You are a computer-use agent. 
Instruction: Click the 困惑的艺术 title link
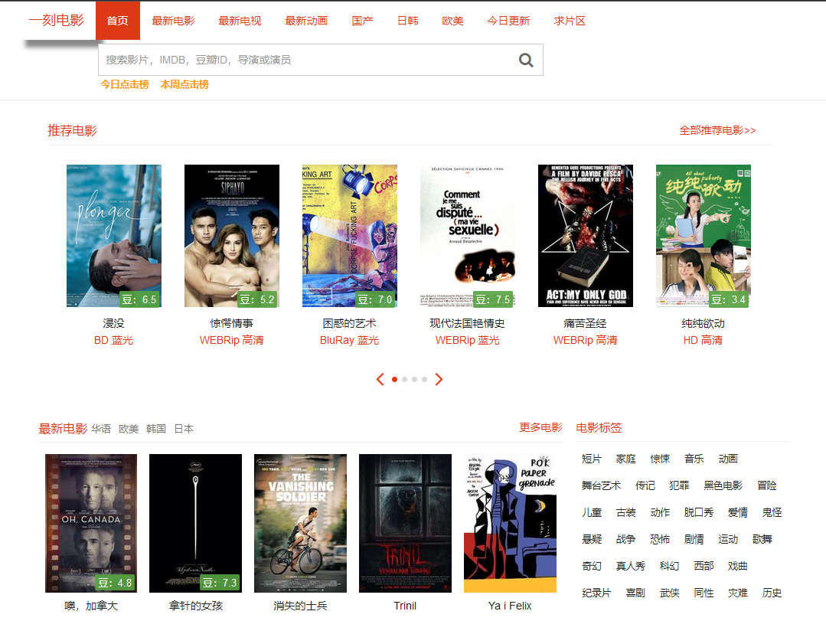click(350, 323)
